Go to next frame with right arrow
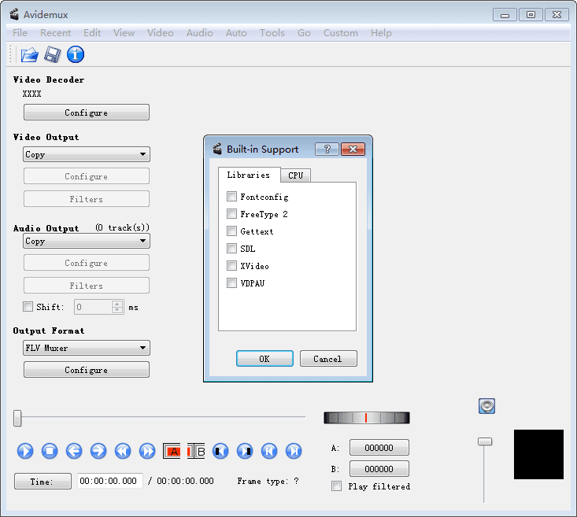This screenshot has height=517, width=577. pos(98,451)
